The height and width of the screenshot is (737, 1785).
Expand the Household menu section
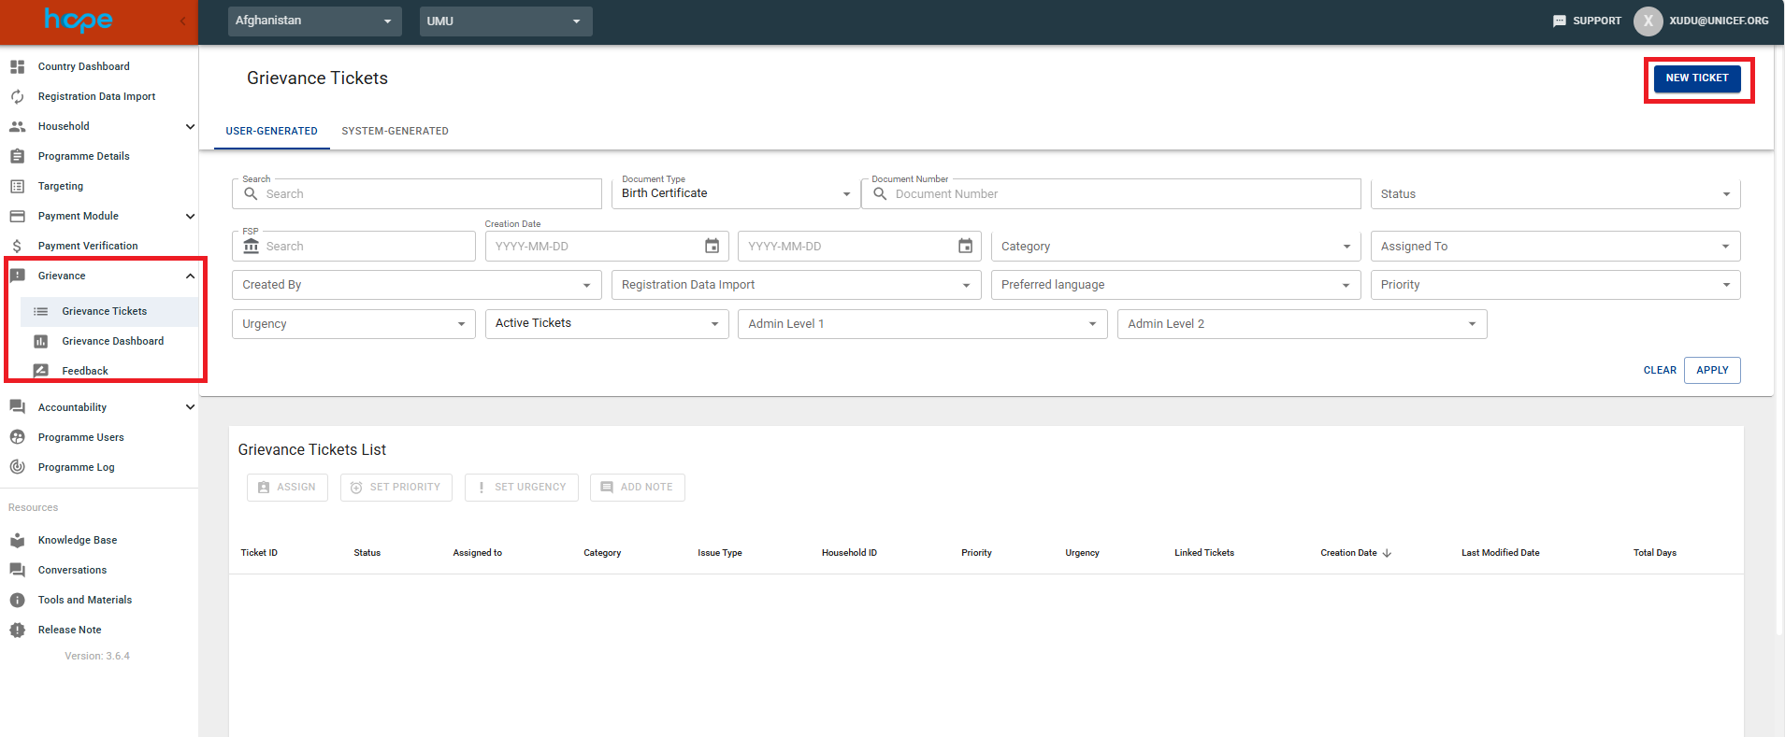click(190, 126)
